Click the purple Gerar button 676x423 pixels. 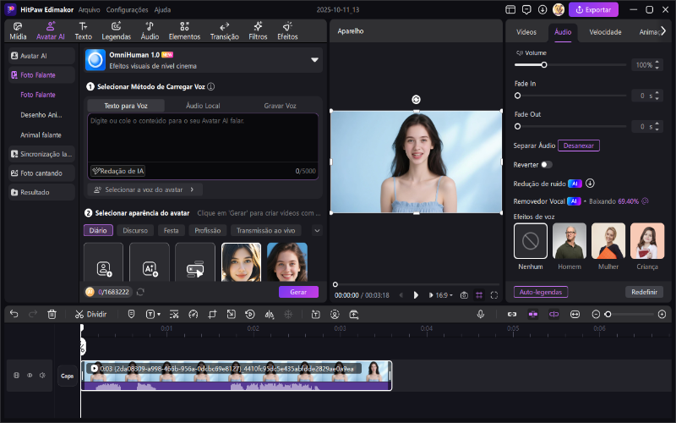coord(298,292)
